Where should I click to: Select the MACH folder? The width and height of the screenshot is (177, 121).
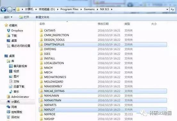[x=48, y=68]
